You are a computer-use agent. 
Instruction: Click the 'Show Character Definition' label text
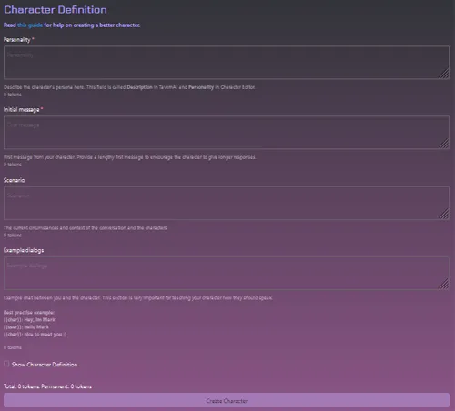click(x=45, y=365)
